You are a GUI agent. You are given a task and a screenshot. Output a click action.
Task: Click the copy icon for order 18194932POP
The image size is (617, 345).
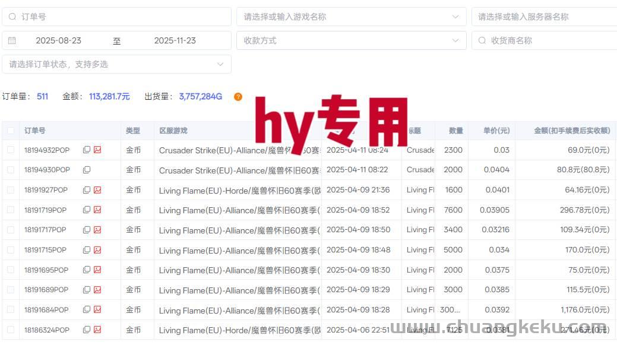tap(87, 150)
